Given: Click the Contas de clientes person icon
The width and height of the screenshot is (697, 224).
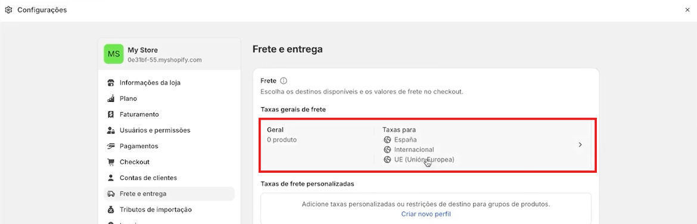Looking at the screenshot, I should click(x=111, y=178).
